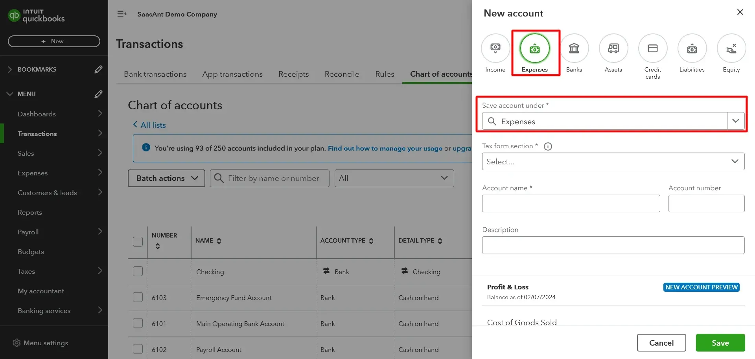Expand the BOOKMARKS section
This screenshot has height=359, width=755.
click(10, 69)
